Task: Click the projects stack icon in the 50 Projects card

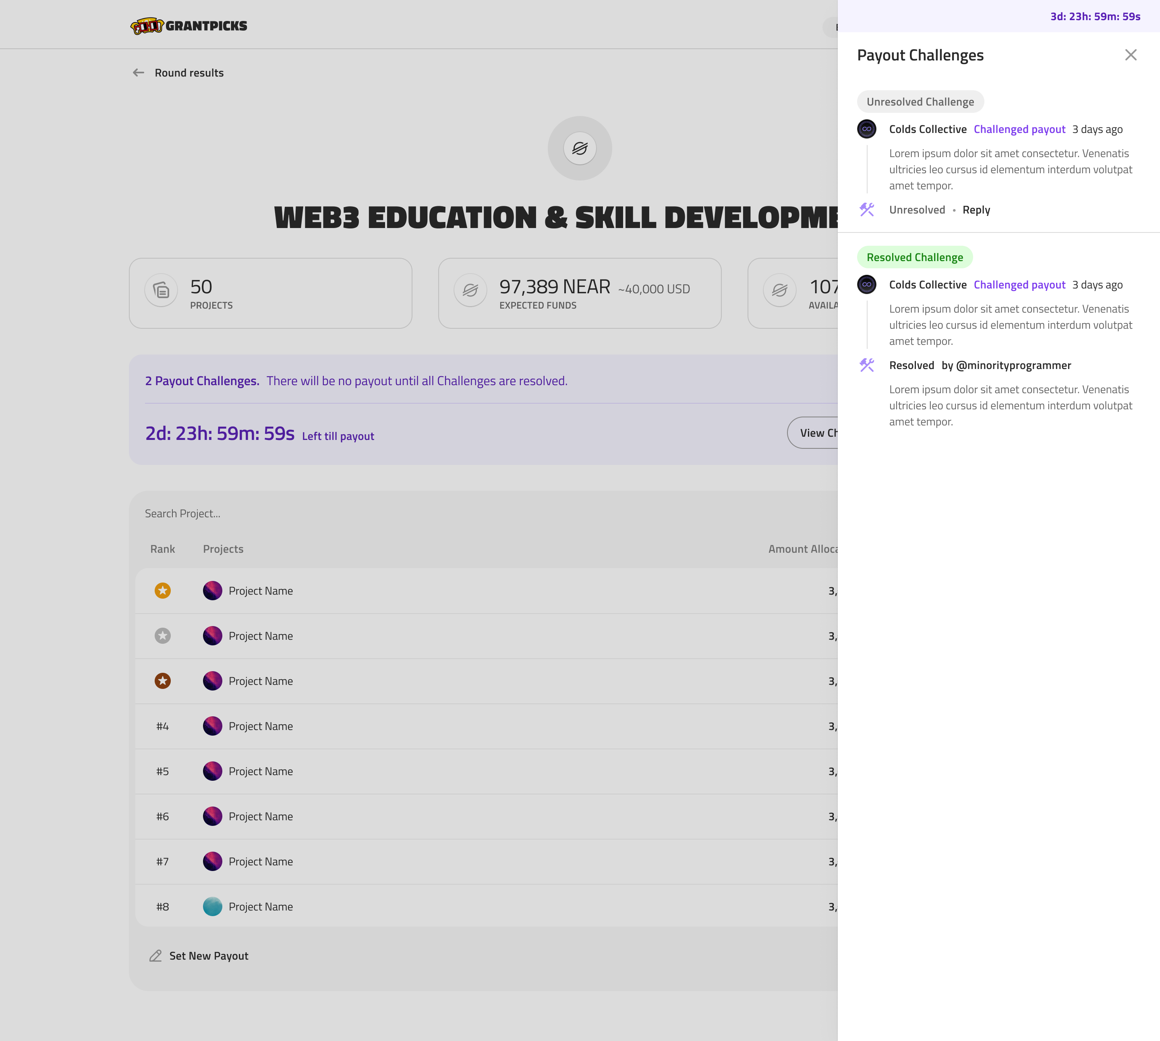Action: [x=161, y=290]
